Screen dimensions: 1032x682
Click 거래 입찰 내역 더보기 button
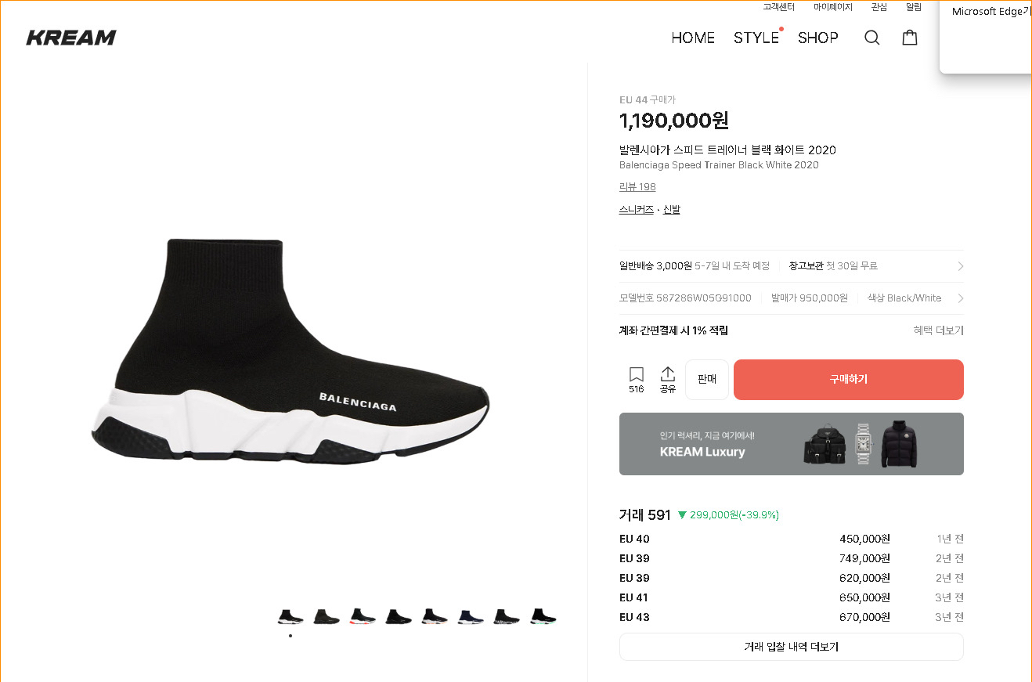click(791, 647)
